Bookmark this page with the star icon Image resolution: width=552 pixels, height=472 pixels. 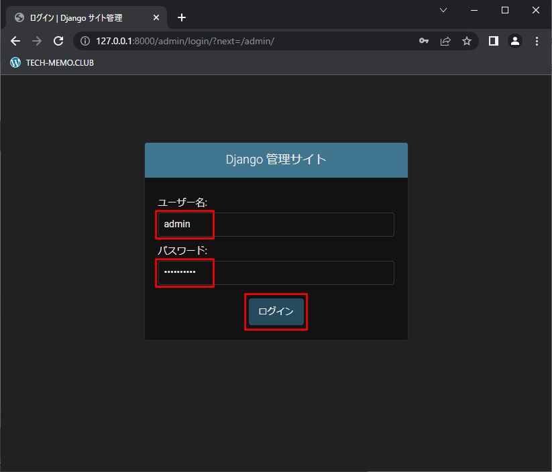[467, 41]
